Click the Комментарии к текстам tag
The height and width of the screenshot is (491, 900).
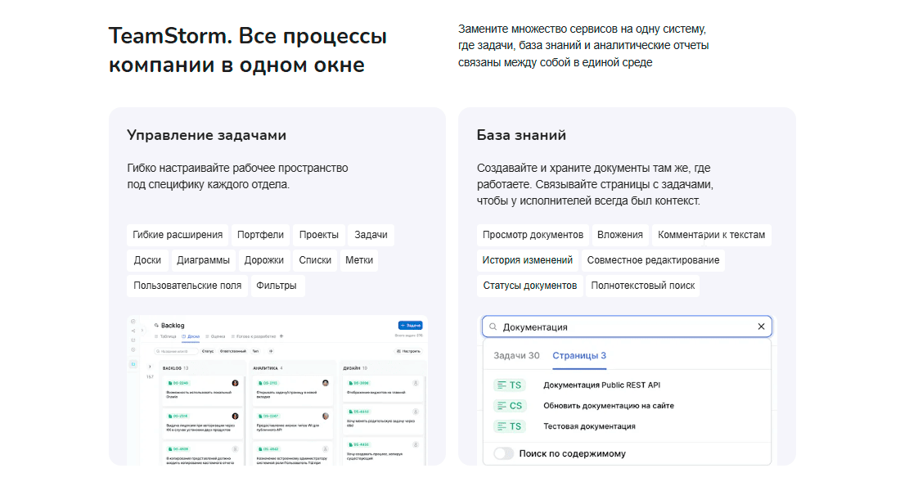[711, 235]
